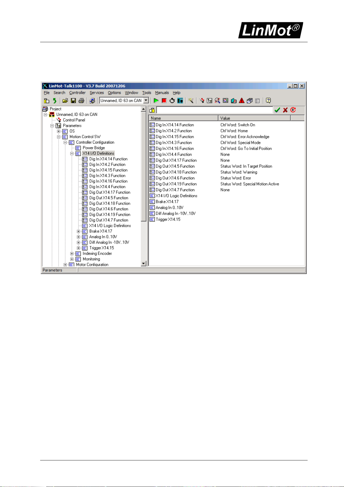Viewport: 344px width, 487px height.
Task: Click the parameter value edit field
Action: point(215,110)
